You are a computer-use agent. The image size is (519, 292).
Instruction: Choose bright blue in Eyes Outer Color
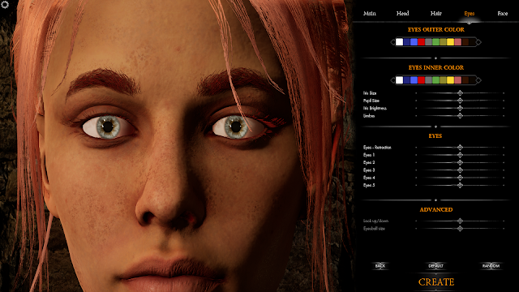414,42
